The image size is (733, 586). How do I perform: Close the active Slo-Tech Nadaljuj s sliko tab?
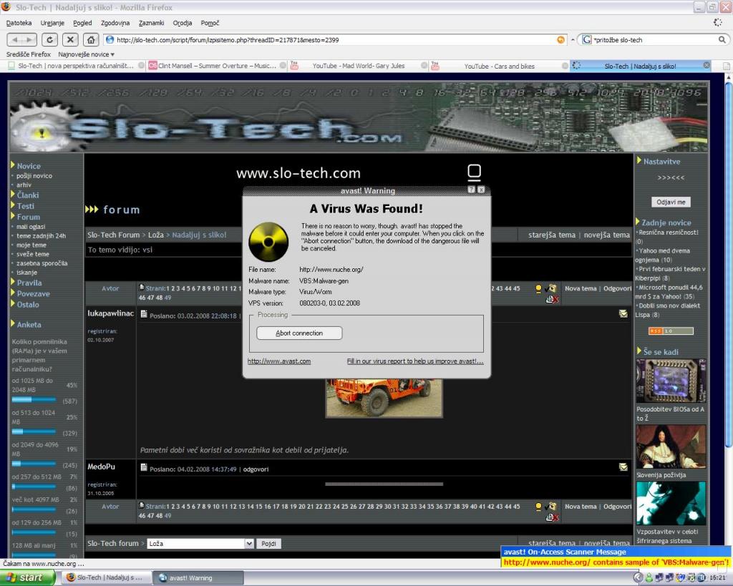pyautogui.click(x=707, y=65)
